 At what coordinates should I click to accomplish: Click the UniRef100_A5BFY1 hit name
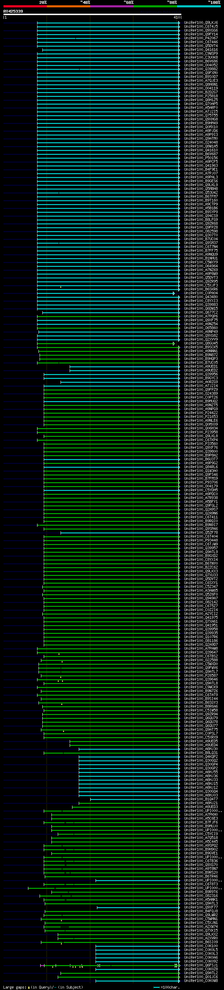click(201, 501)
